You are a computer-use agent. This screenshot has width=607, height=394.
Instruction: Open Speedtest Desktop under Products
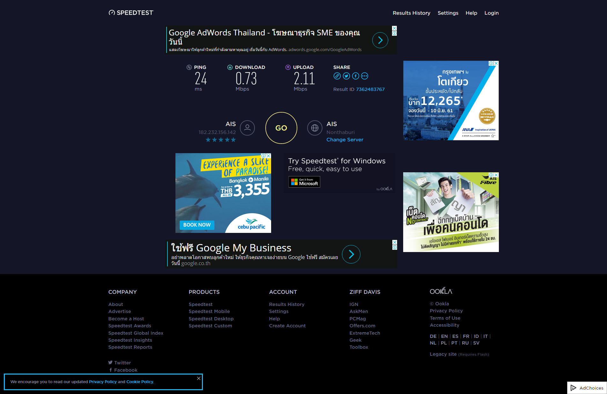tap(211, 319)
